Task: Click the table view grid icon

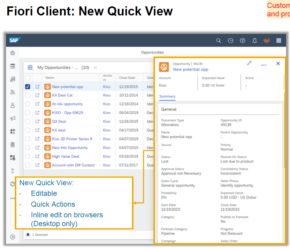Action: coord(30,67)
